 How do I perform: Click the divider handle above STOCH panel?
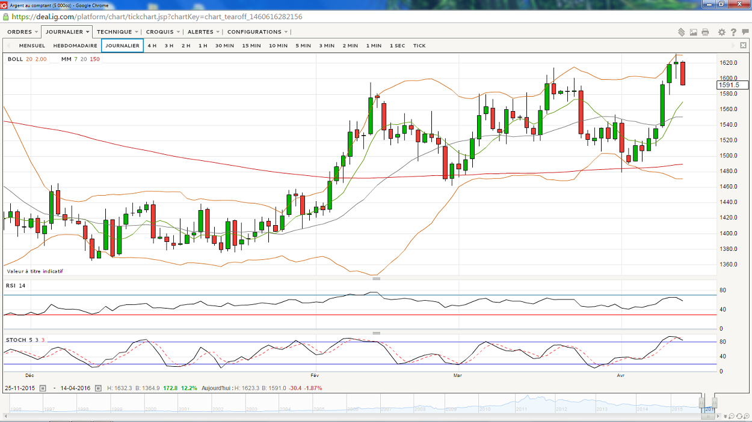[377, 333]
